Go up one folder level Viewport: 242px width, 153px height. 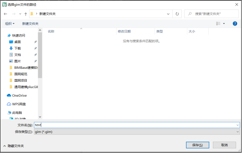point(26,14)
